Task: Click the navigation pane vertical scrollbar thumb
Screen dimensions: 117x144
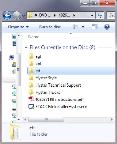Action: click(x=19, y=70)
